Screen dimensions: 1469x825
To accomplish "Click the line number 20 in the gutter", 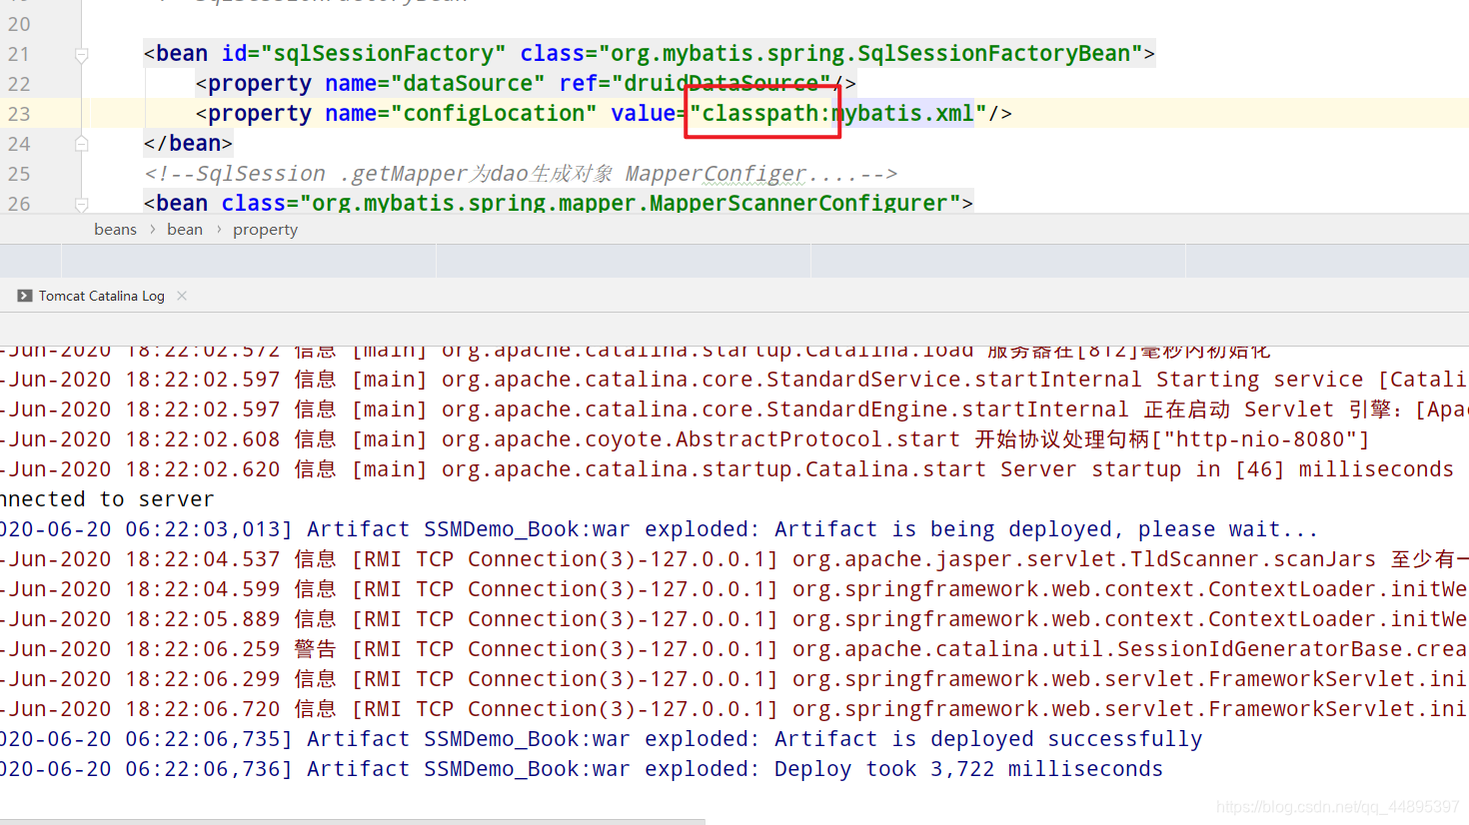I will coord(18,24).
